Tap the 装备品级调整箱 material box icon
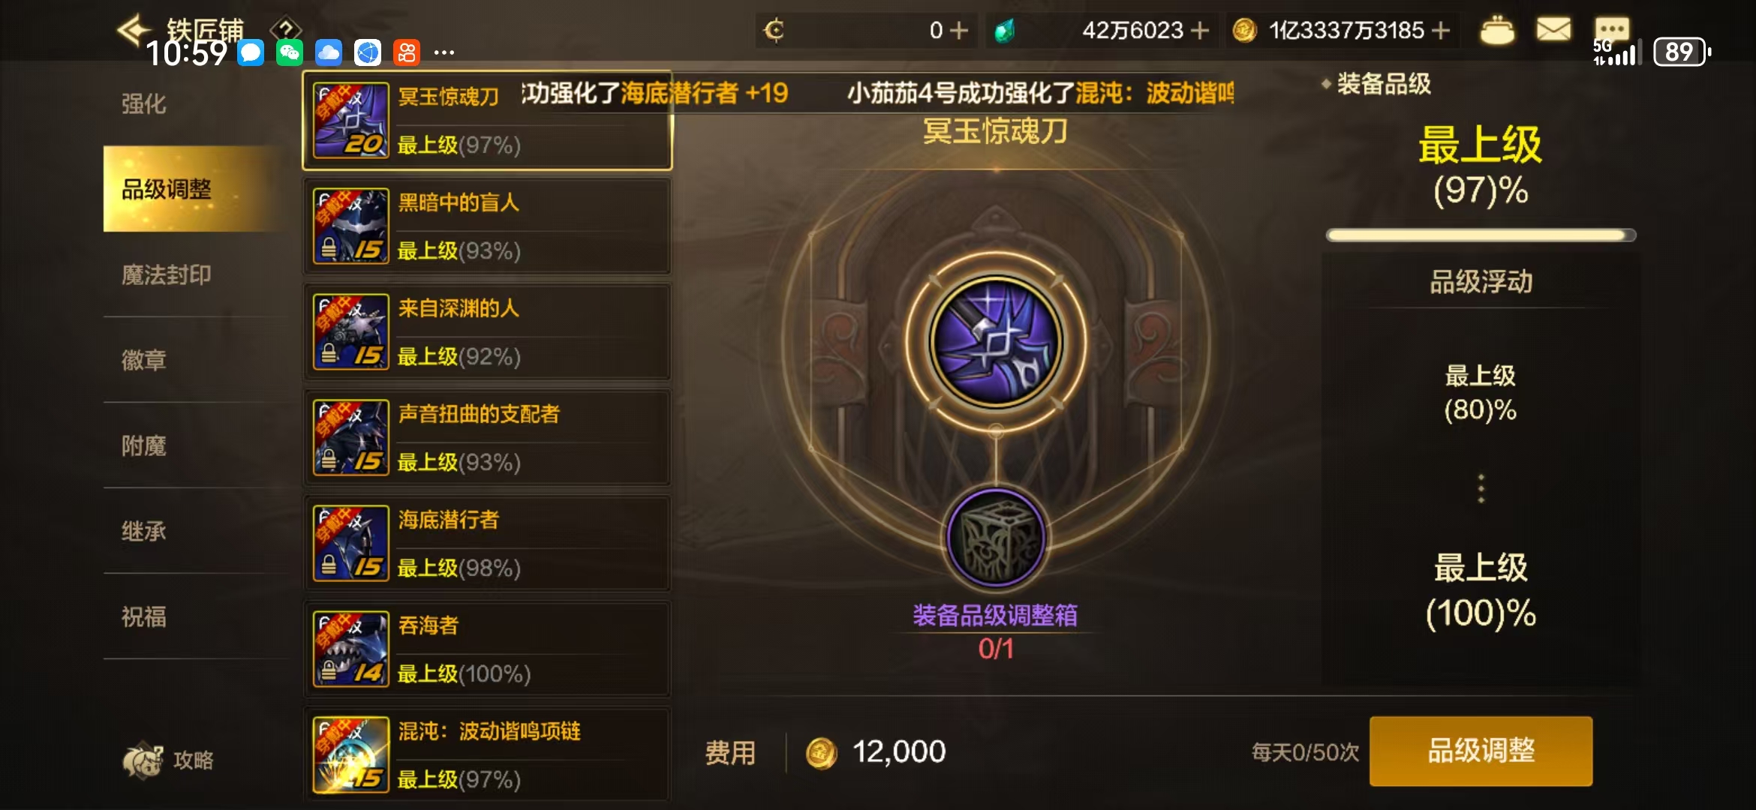The image size is (1756, 810). pos(996,538)
